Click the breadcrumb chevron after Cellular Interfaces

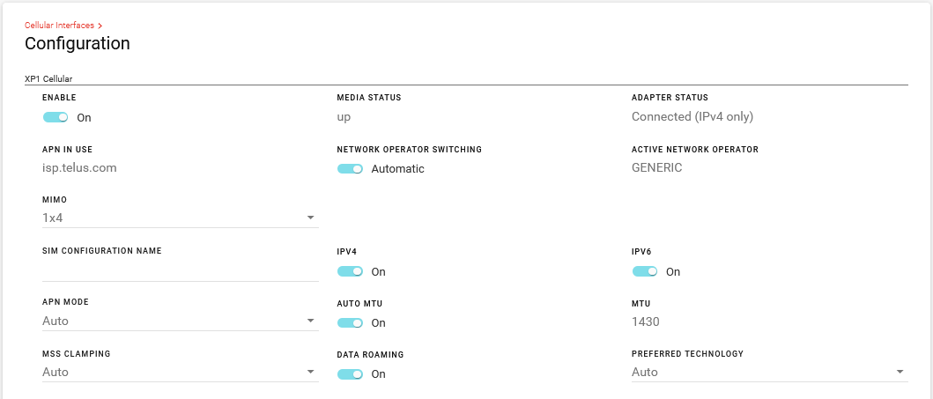(x=100, y=26)
